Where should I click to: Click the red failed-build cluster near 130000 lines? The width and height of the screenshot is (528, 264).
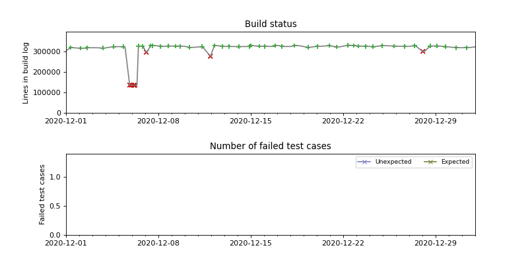coord(132,85)
